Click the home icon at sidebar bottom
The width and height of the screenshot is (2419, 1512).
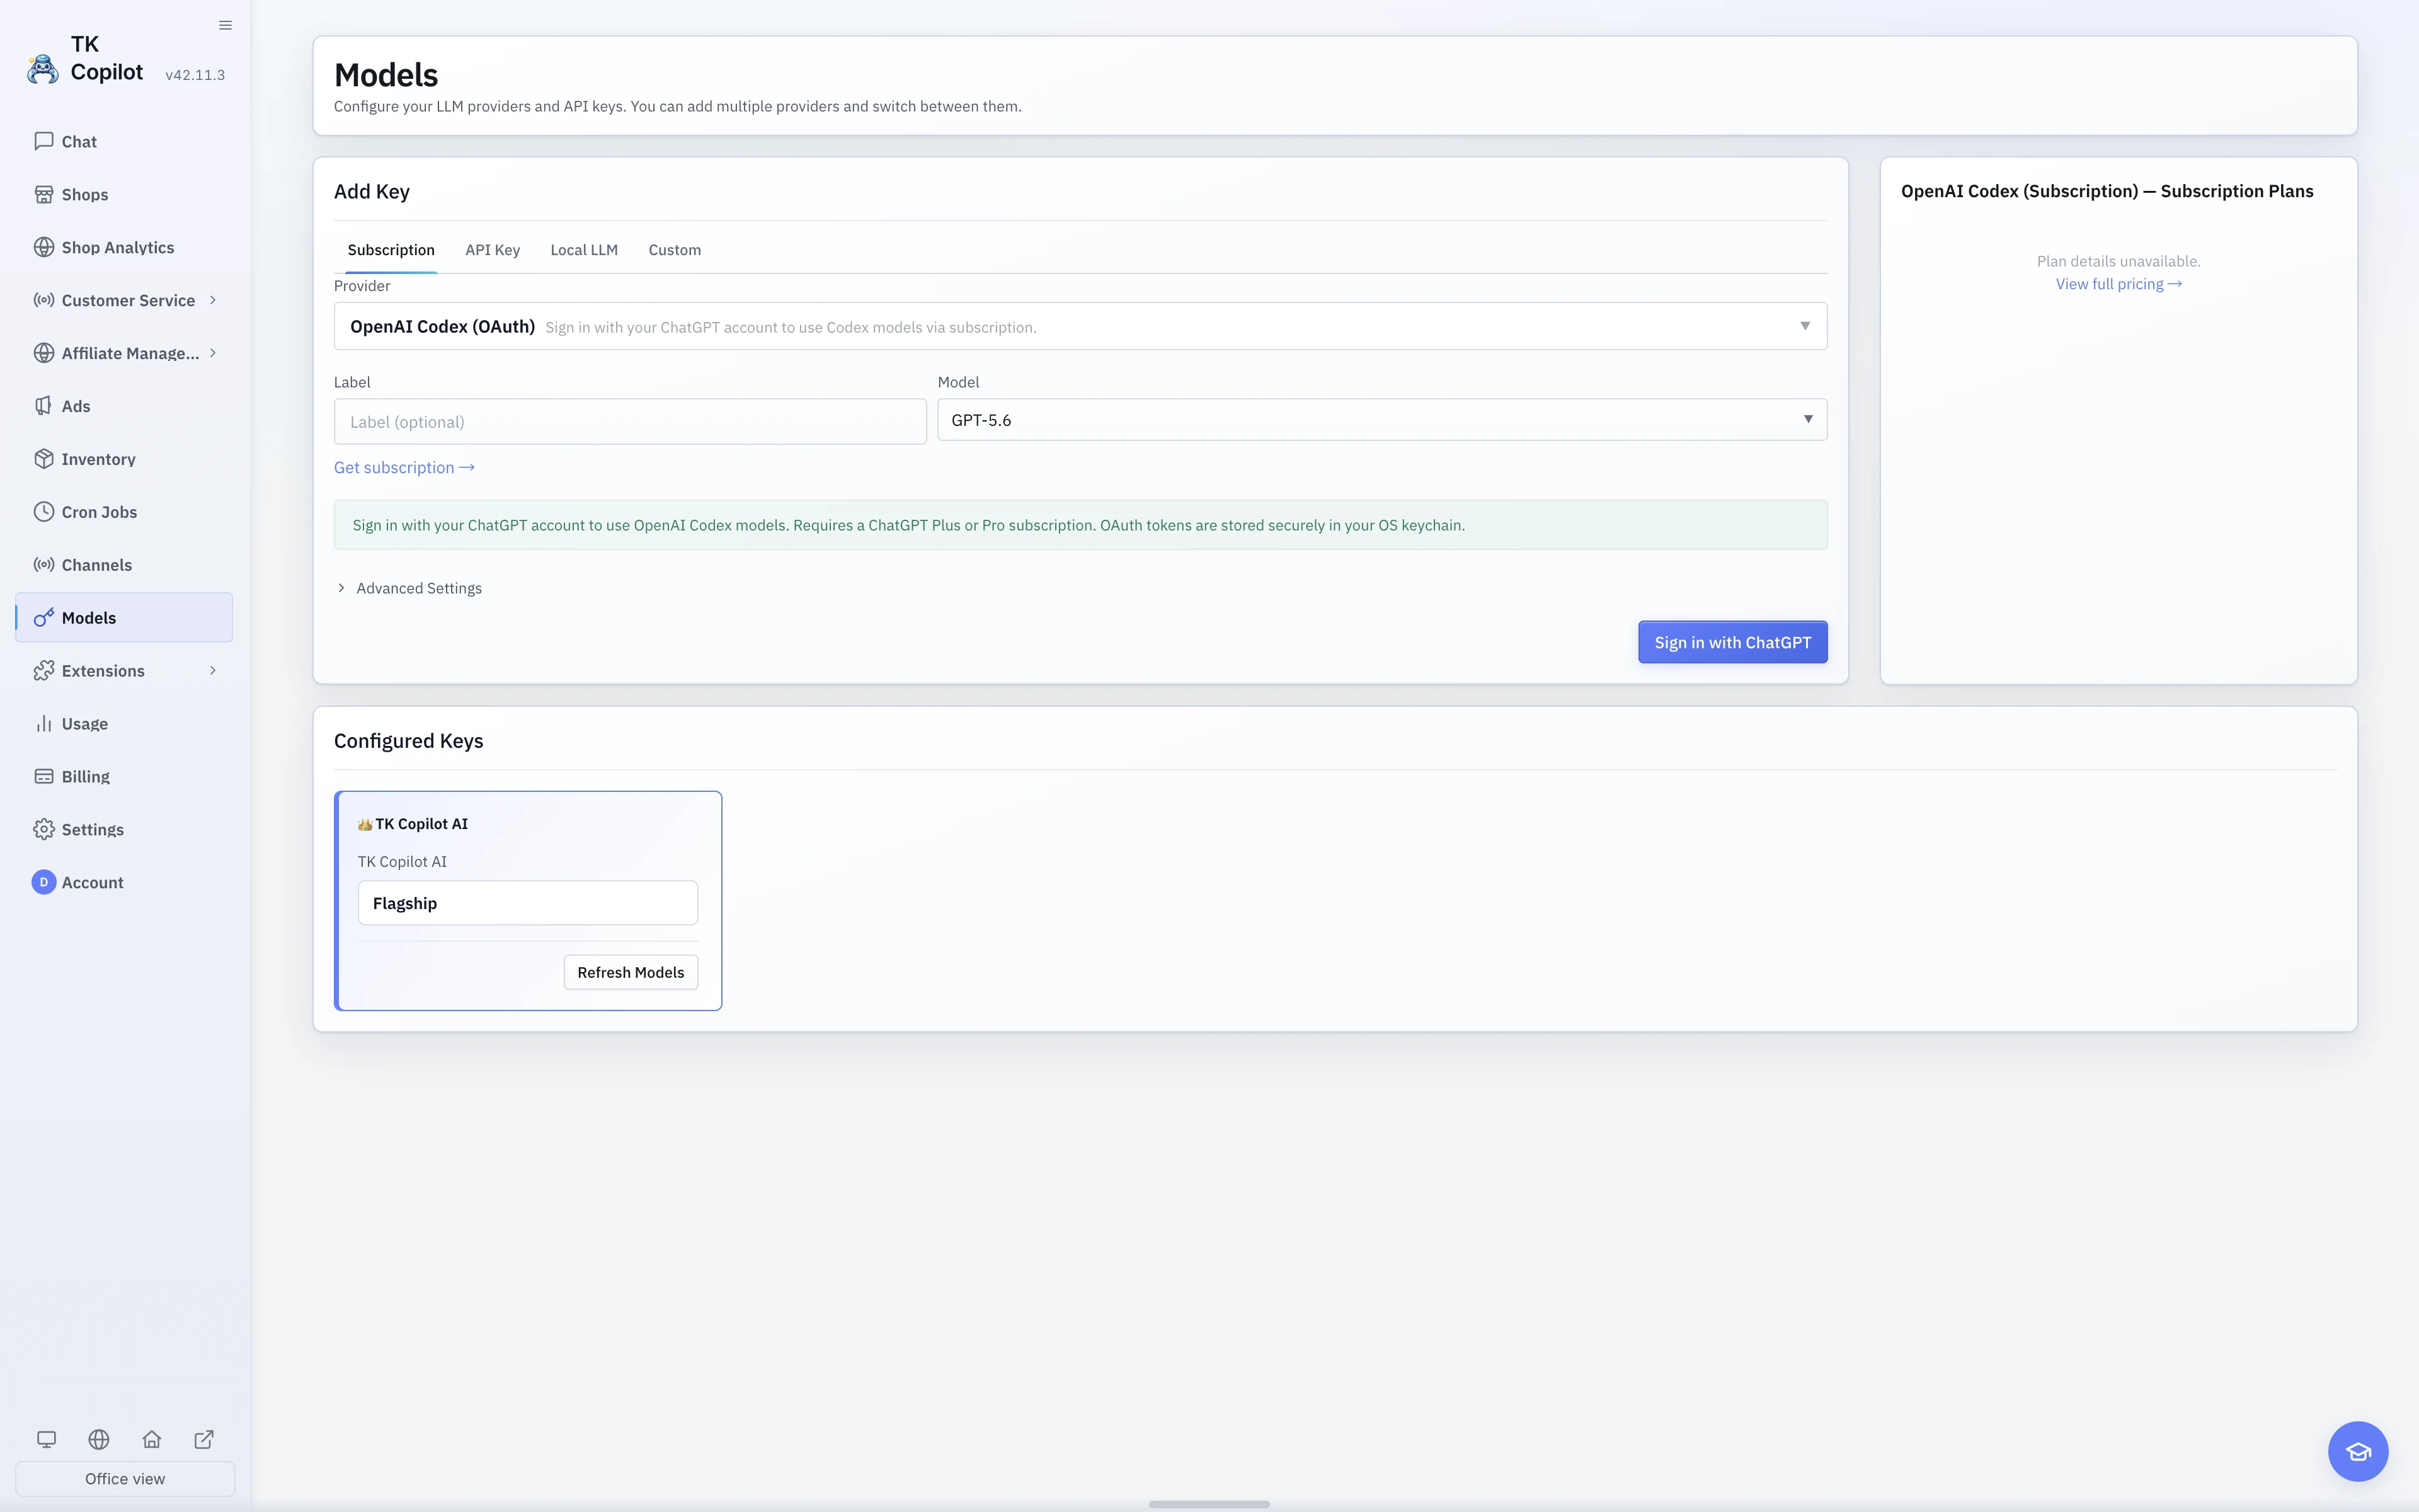151,1439
